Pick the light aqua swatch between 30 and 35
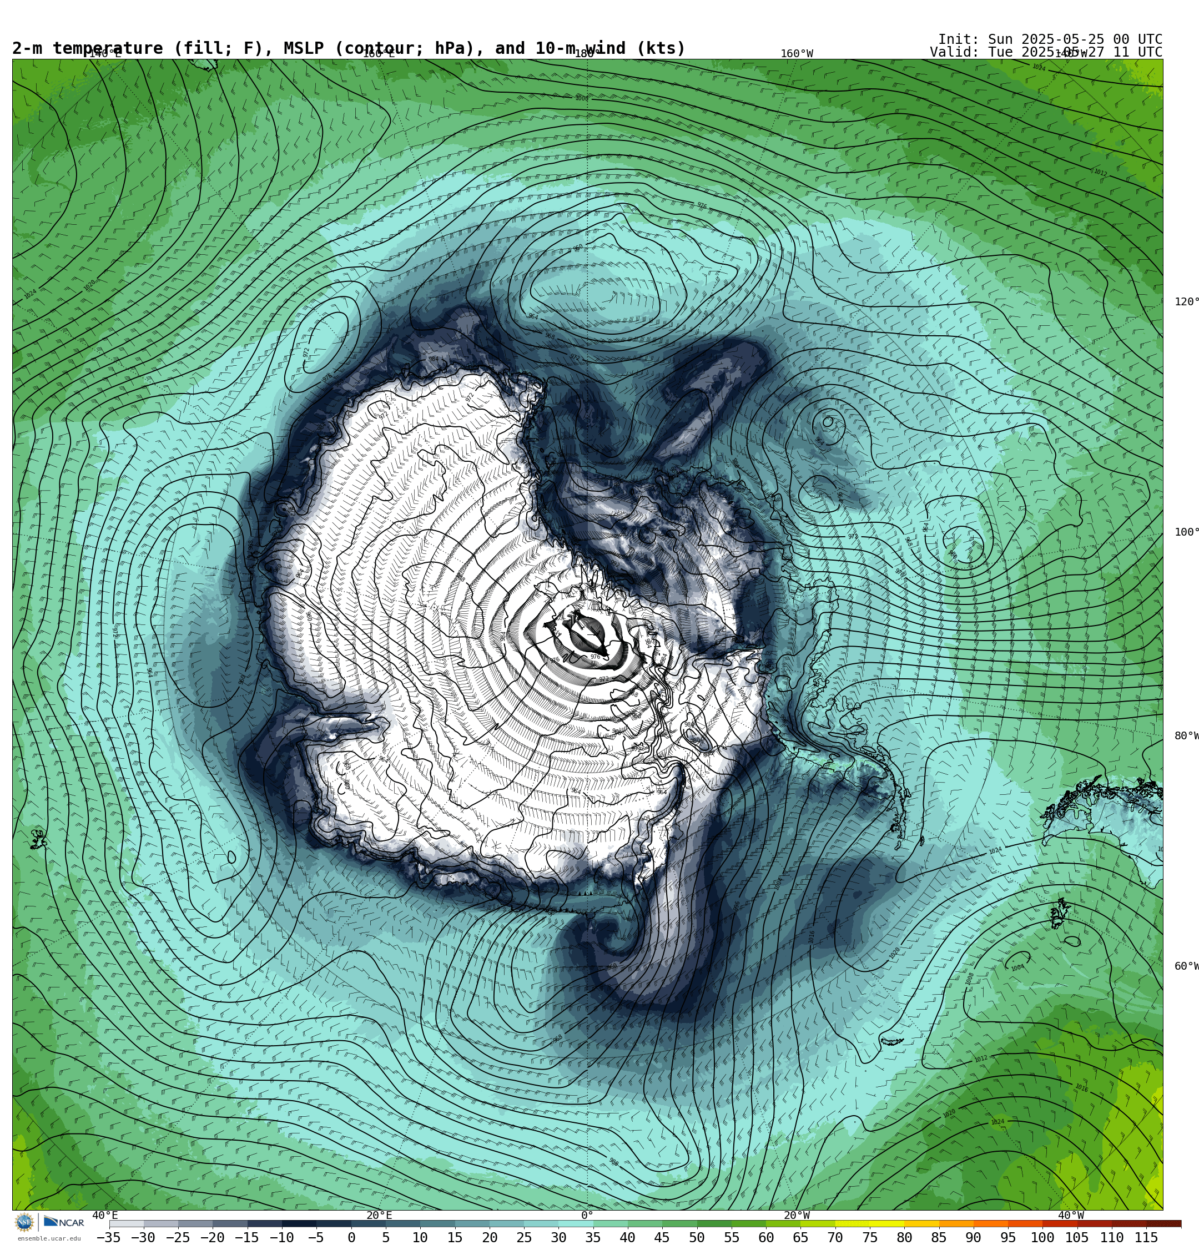Viewport: 1199px width, 1245px height. click(x=576, y=1223)
